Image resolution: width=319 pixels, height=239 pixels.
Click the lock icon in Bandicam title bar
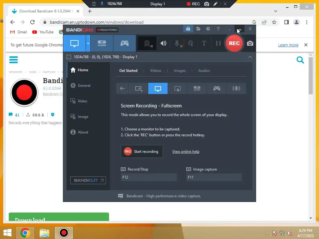(x=188, y=29)
